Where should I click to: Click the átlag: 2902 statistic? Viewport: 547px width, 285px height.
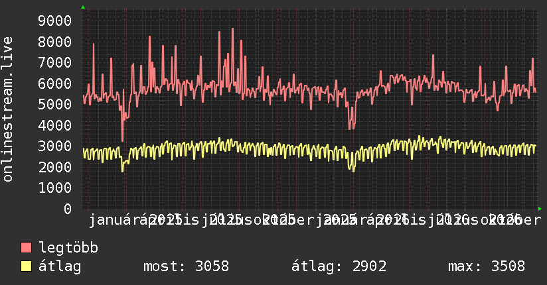(339, 266)
